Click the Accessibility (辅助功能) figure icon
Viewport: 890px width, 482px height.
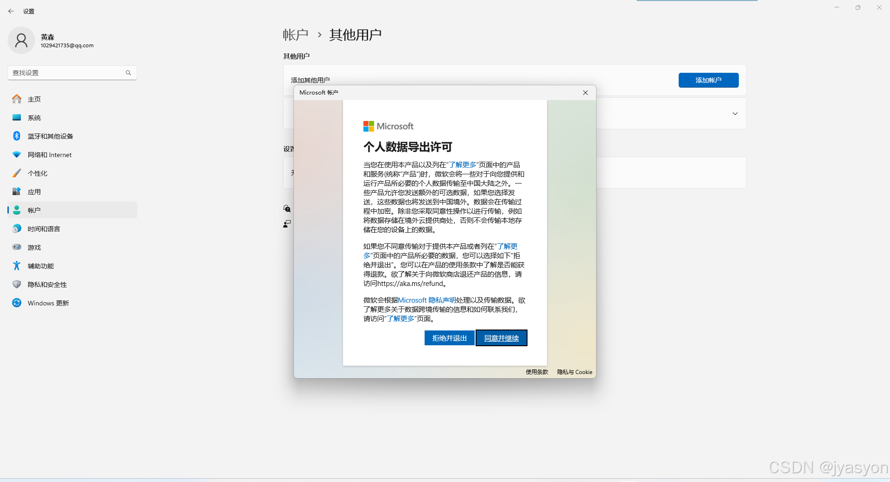17,266
